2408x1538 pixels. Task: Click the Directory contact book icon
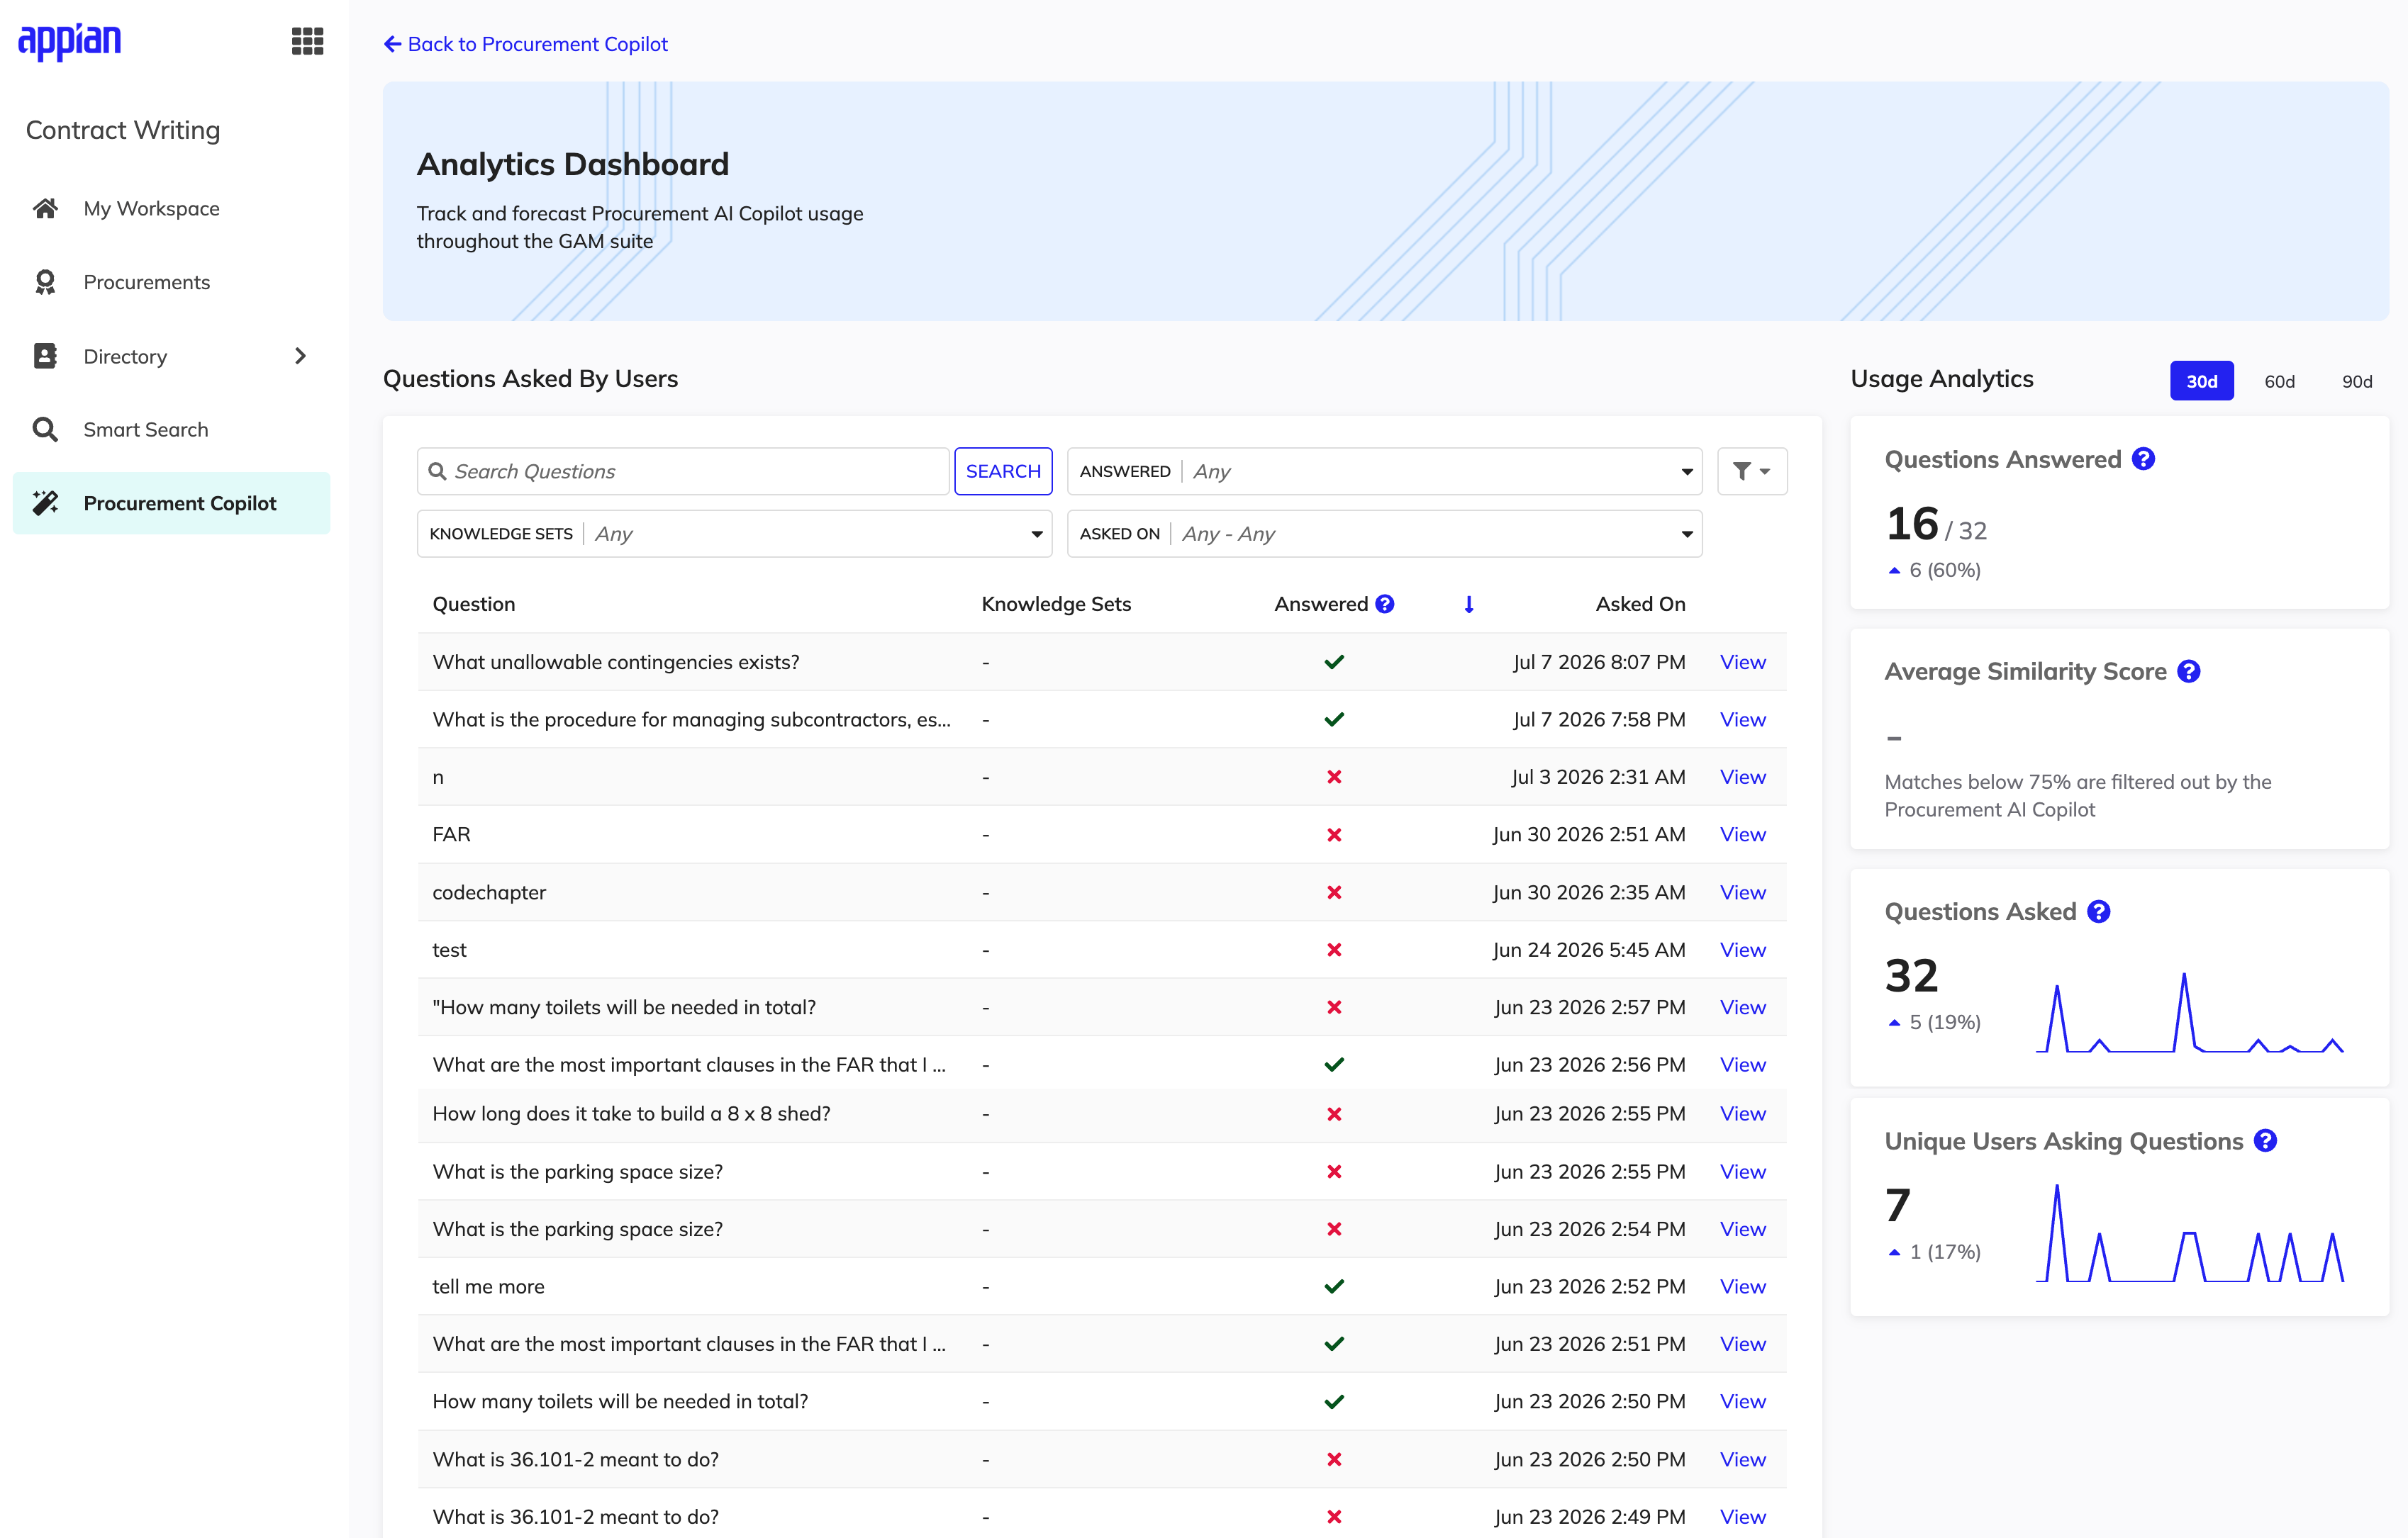click(x=45, y=356)
